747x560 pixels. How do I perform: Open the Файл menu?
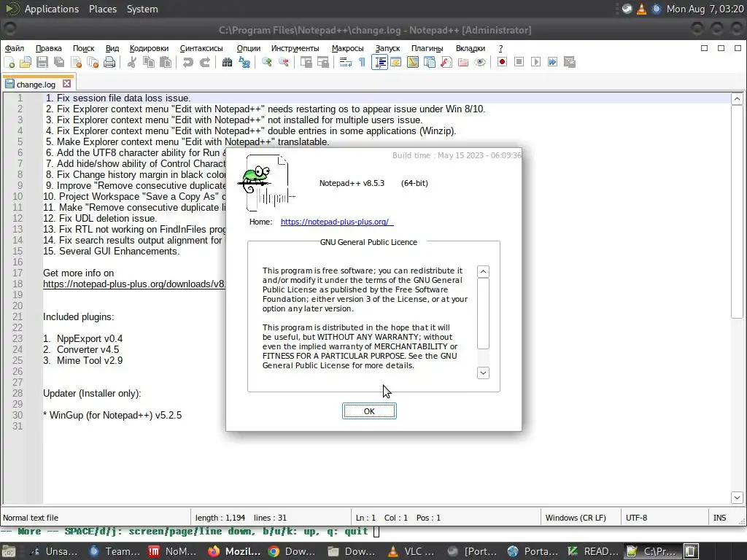click(15, 48)
